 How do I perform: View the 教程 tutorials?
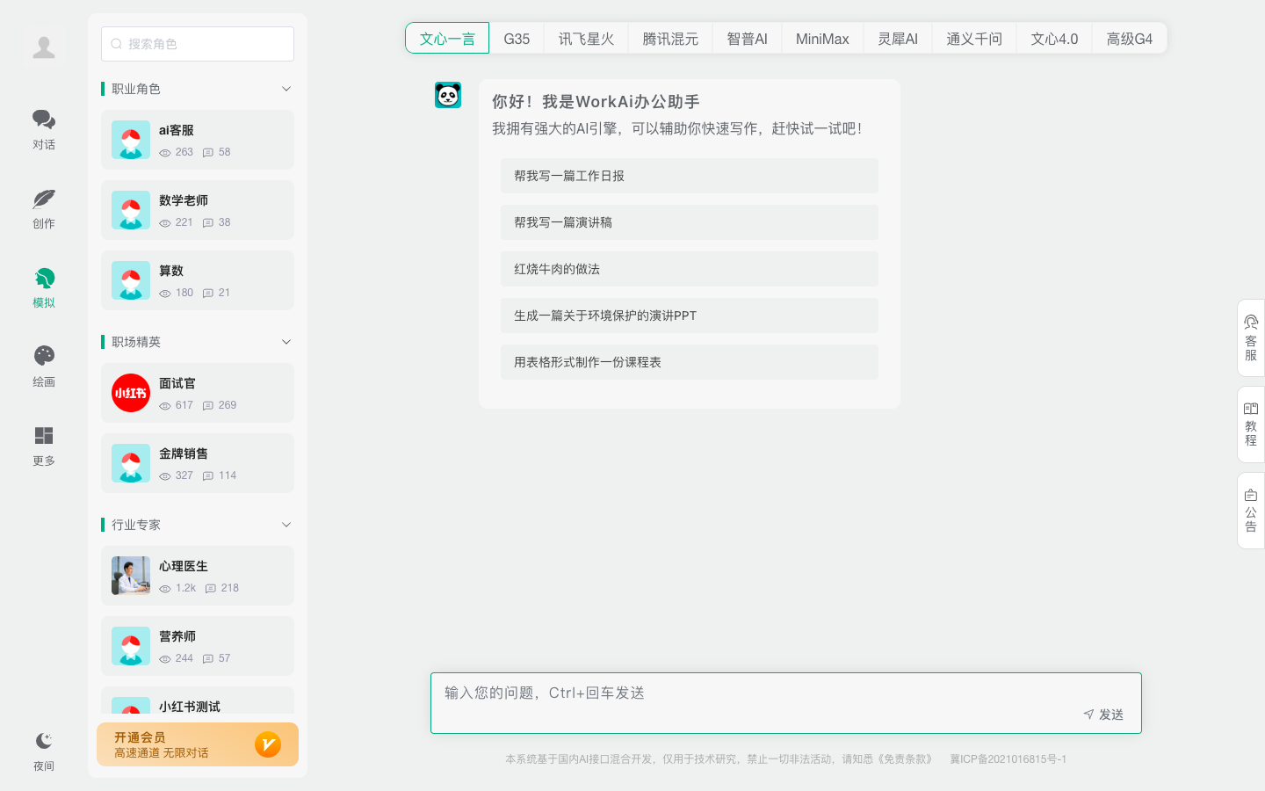[x=1250, y=423]
